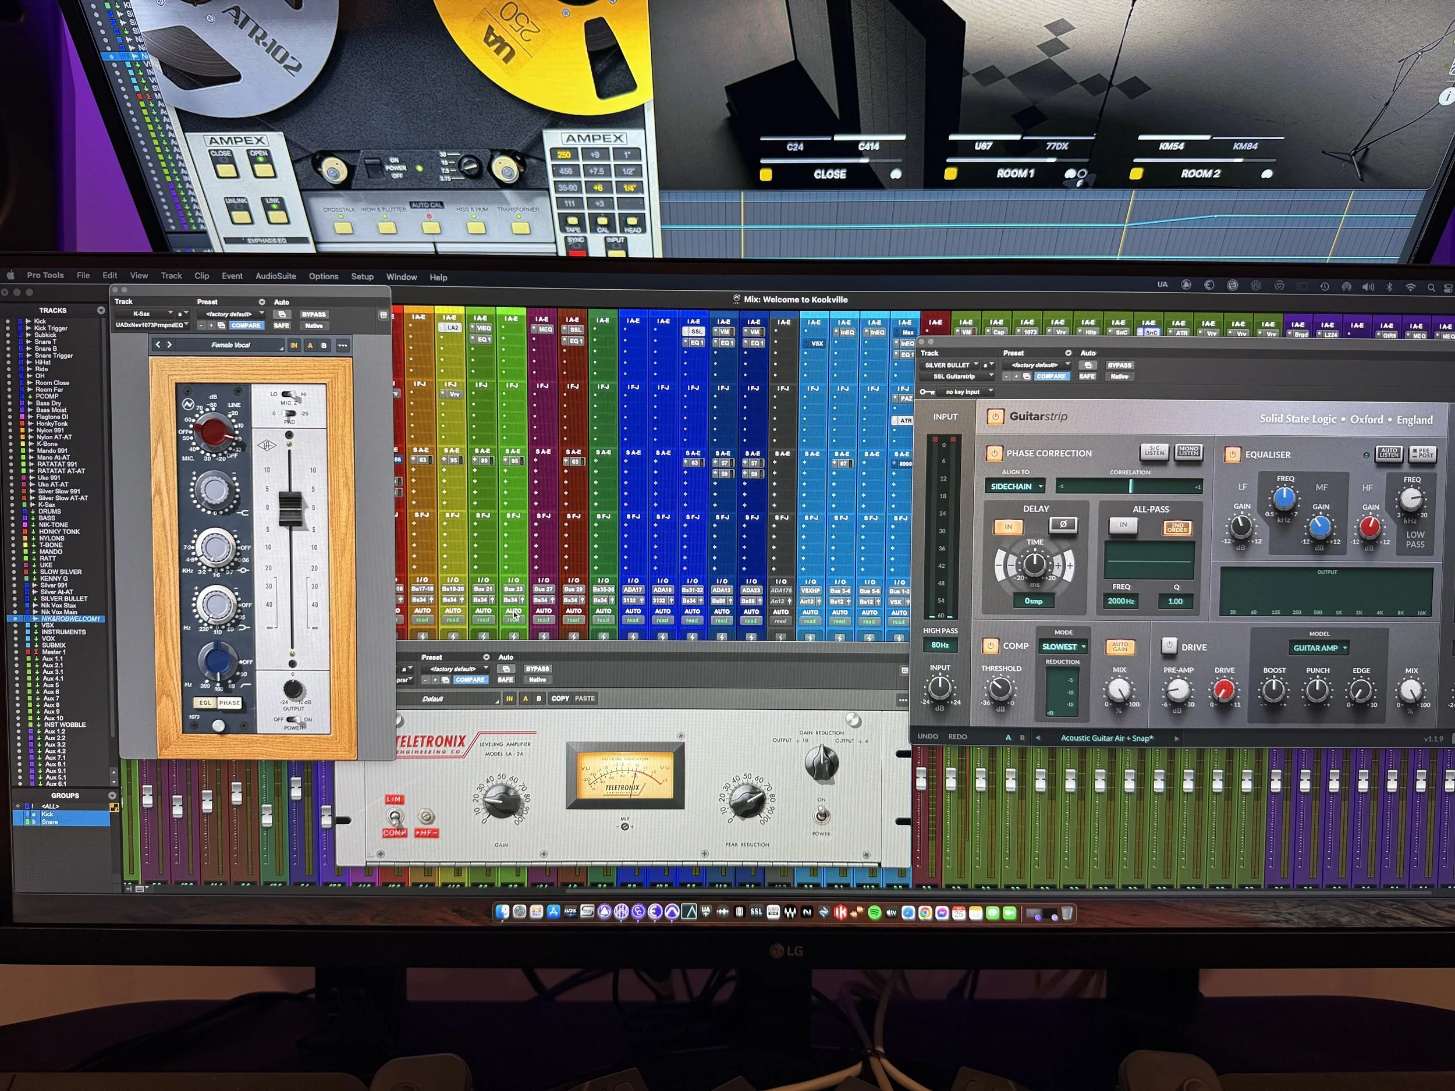Viewport: 1455px width, 1091px height.
Task: Open Launchpad from the Dock
Action: pyautogui.click(x=537, y=912)
